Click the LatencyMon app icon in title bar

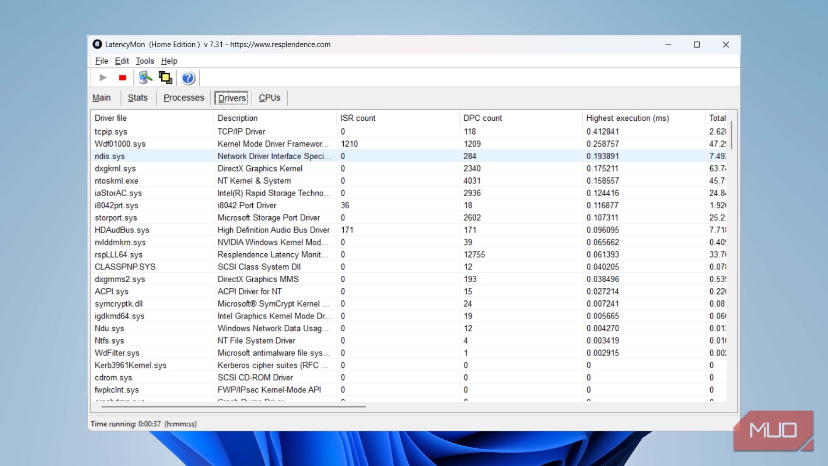[x=97, y=44]
